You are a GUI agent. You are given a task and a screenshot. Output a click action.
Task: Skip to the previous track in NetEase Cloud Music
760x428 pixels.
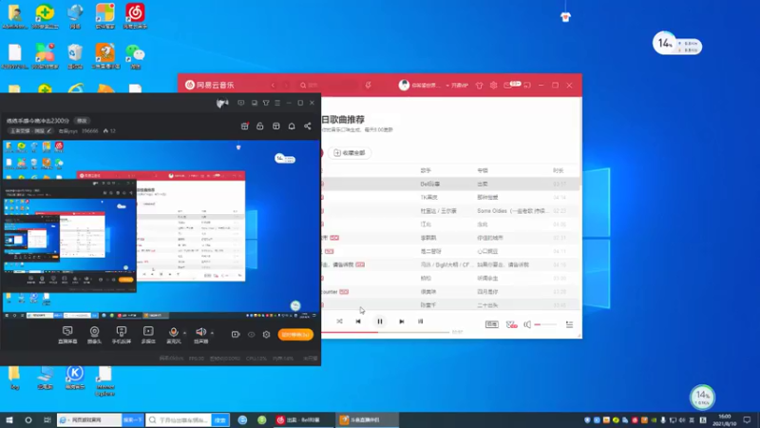[x=358, y=321]
